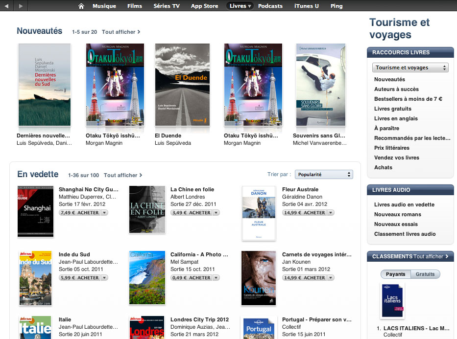Open the Lacs italiens cover in Classements
Viewport: 457px width, 339px height.
(x=392, y=300)
